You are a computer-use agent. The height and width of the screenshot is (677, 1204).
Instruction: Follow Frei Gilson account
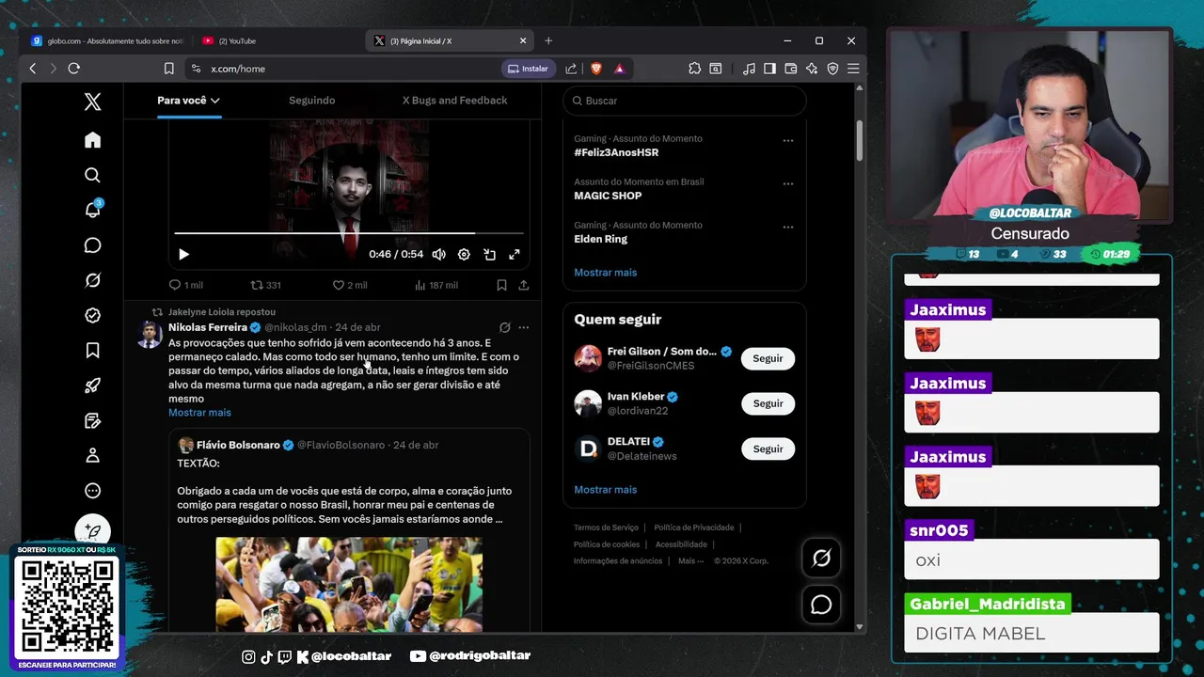pyautogui.click(x=768, y=358)
